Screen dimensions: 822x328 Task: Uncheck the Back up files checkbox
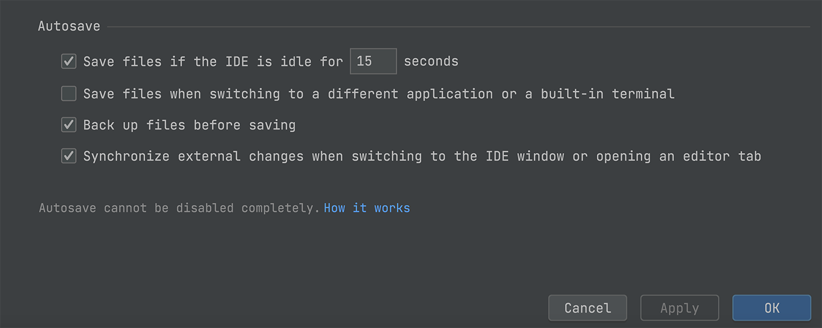tap(68, 125)
